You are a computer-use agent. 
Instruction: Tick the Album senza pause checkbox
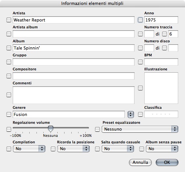pyautogui.click(x=142, y=149)
